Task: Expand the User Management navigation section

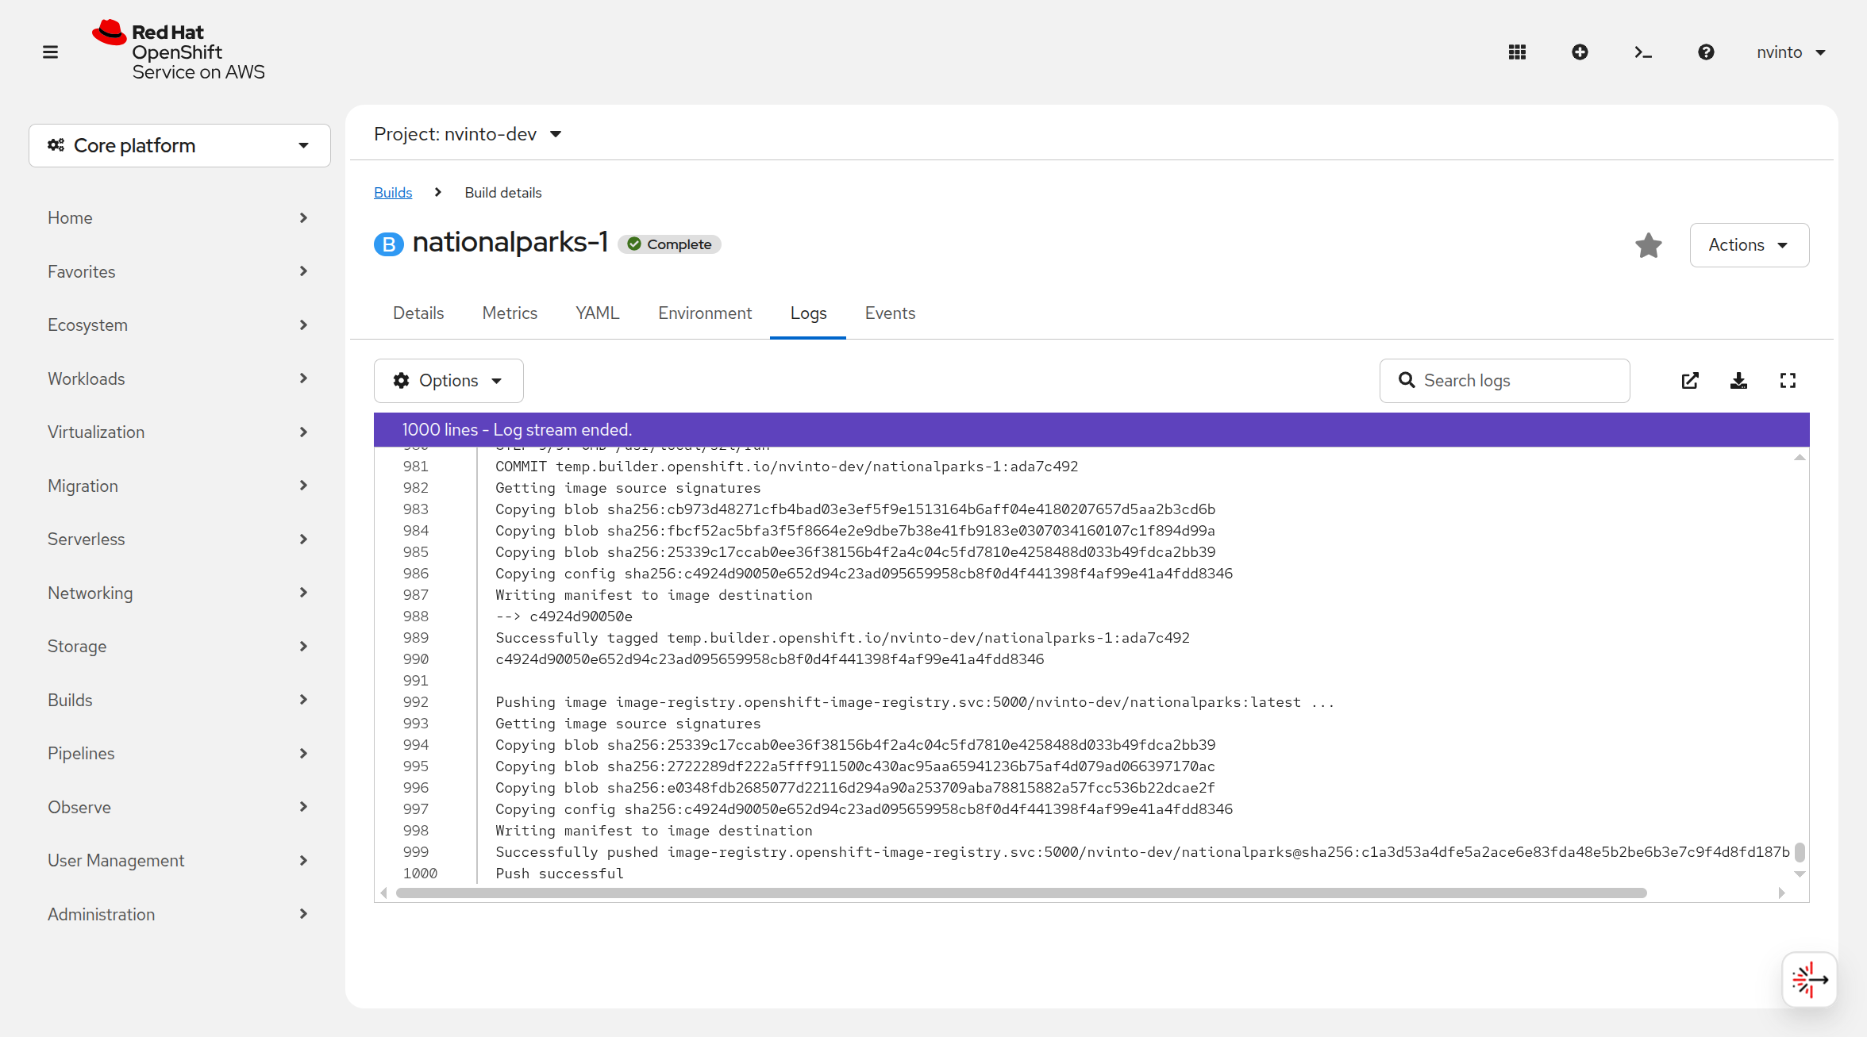Action: [179, 861]
